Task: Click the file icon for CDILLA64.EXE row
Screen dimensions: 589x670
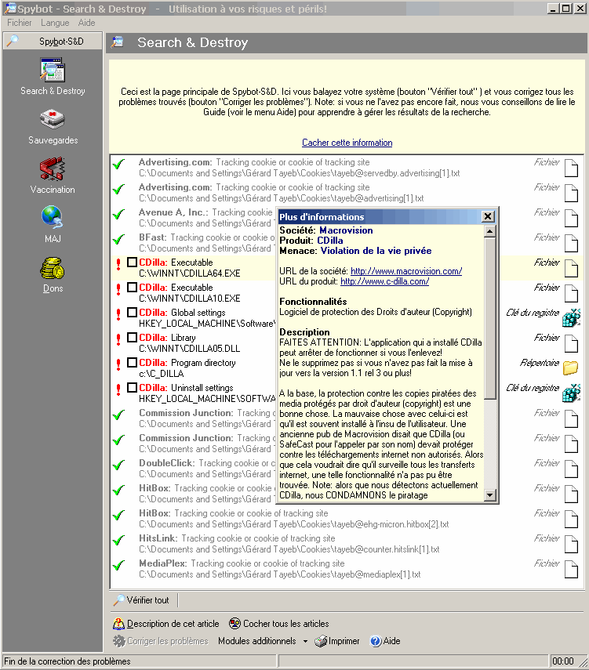Action: click(571, 268)
